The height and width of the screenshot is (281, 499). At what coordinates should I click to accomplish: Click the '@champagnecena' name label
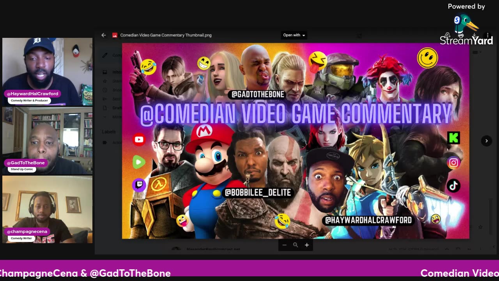click(27, 231)
